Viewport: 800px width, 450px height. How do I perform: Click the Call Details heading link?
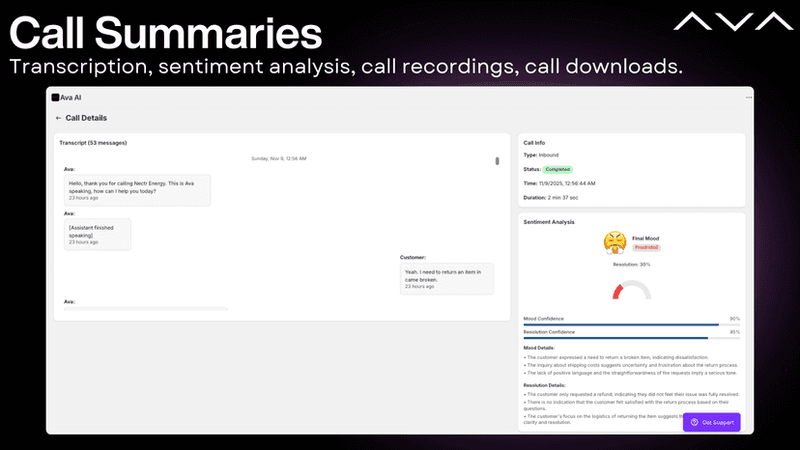click(x=86, y=118)
